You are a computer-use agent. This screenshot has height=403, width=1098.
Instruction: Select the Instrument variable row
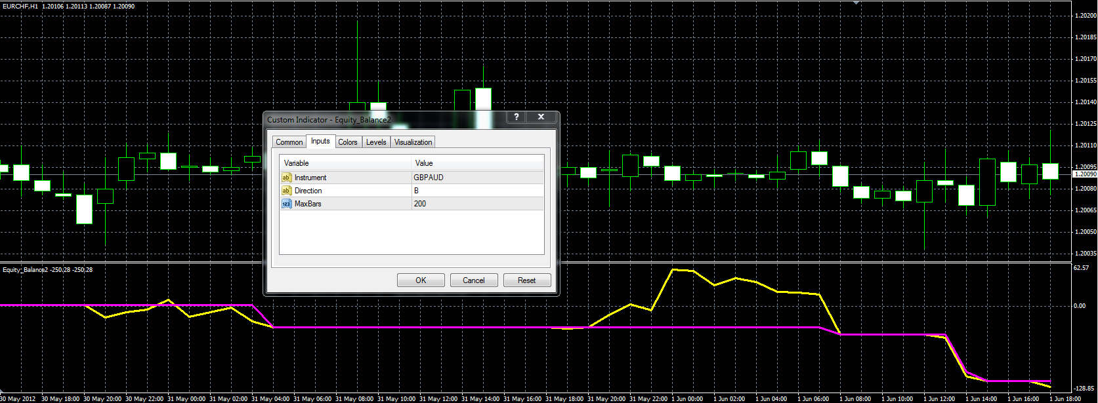412,178
